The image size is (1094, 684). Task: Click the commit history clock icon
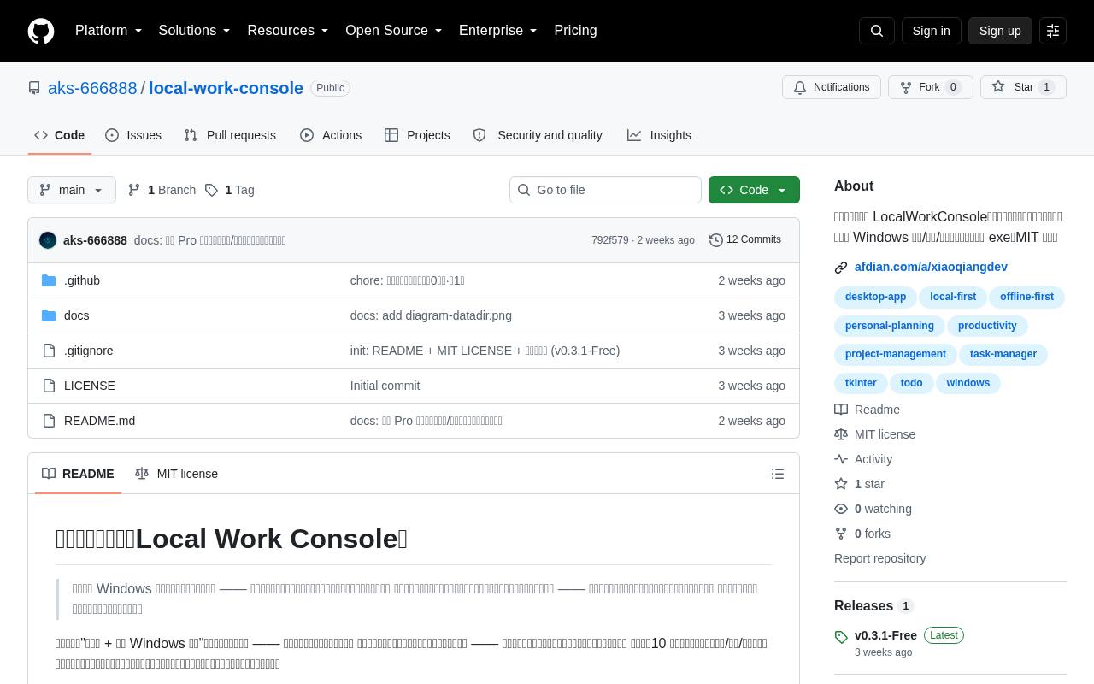click(x=716, y=240)
